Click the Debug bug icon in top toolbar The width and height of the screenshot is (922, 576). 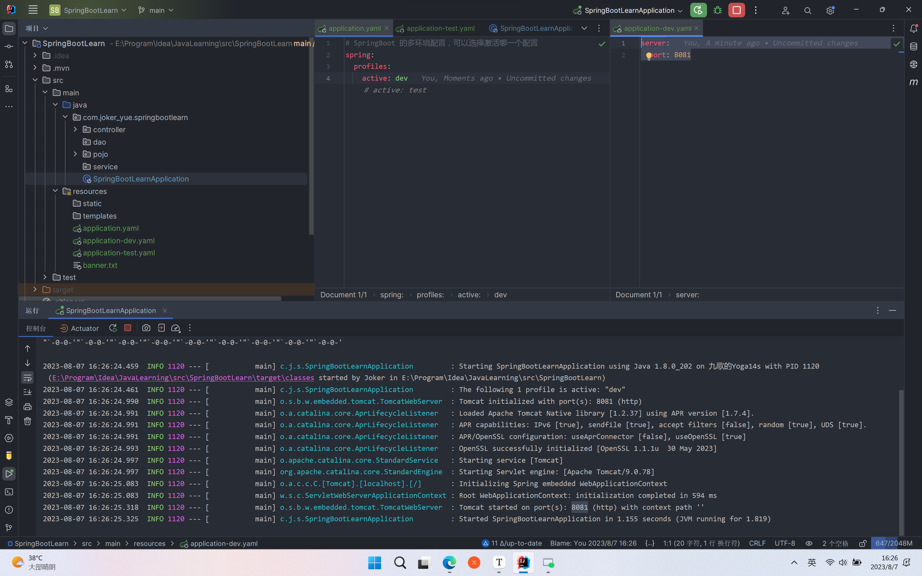click(x=717, y=10)
